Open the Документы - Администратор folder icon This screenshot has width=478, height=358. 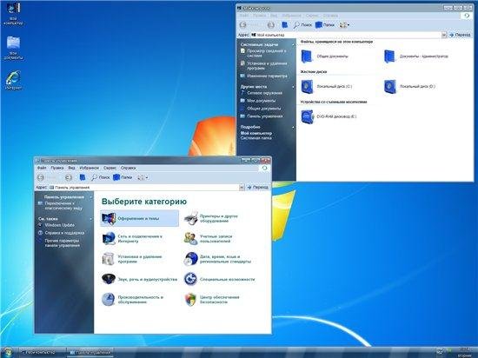pos(390,56)
